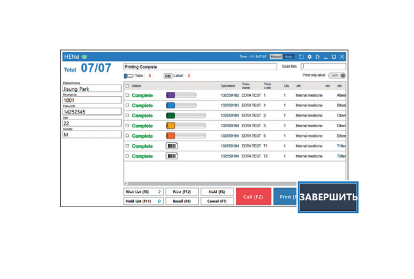
Task: Tick the select-all checkbox in Status header
Action: pyautogui.click(x=127, y=86)
